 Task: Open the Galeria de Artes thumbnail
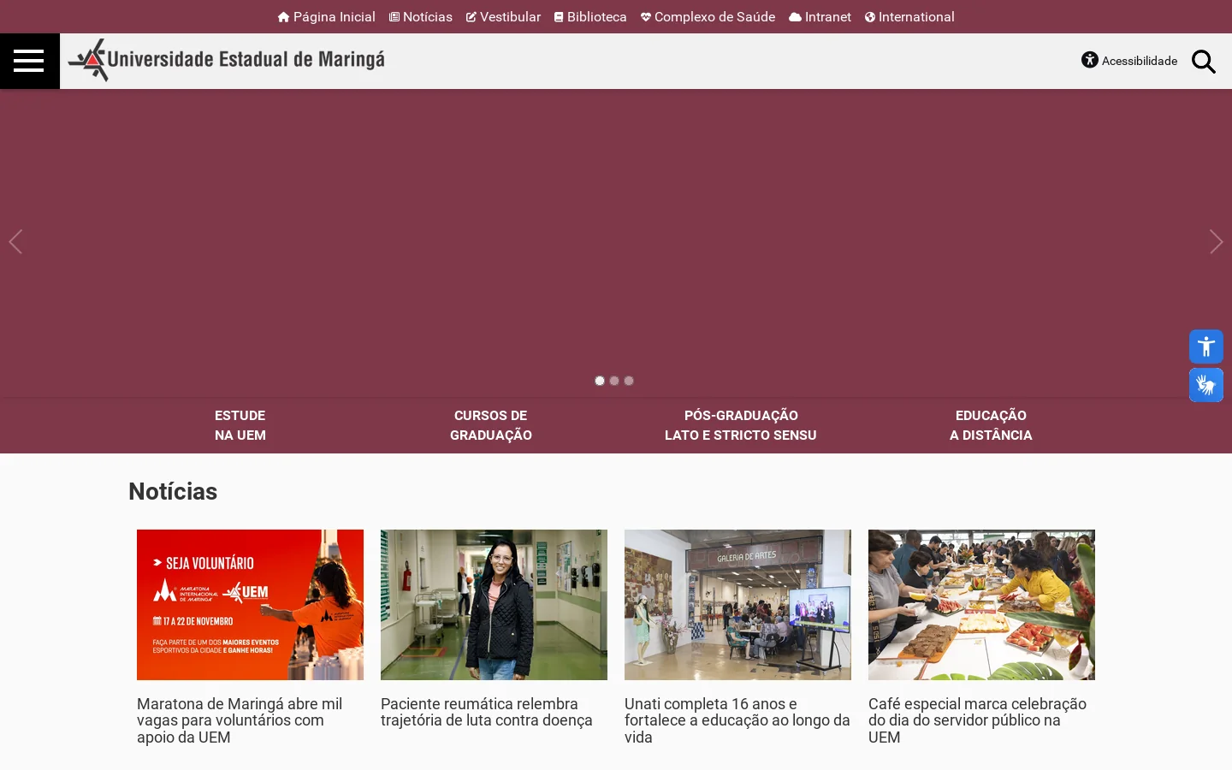pyautogui.click(x=737, y=605)
